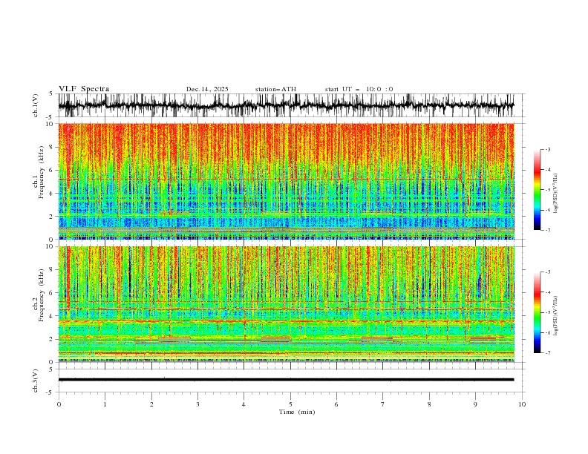Click the "station=ATH" header label
588x454 pixels.
pos(275,89)
